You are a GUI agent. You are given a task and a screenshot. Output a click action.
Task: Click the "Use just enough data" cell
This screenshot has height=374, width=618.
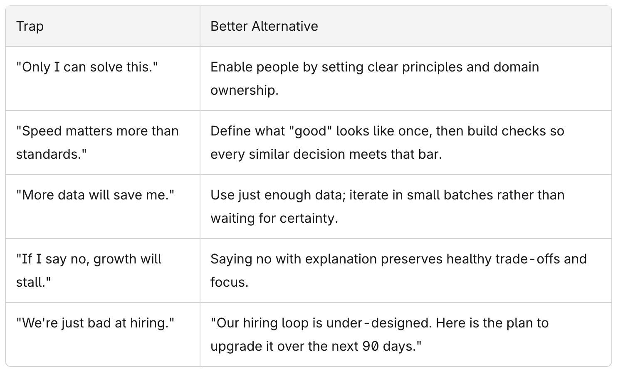coord(406,207)
